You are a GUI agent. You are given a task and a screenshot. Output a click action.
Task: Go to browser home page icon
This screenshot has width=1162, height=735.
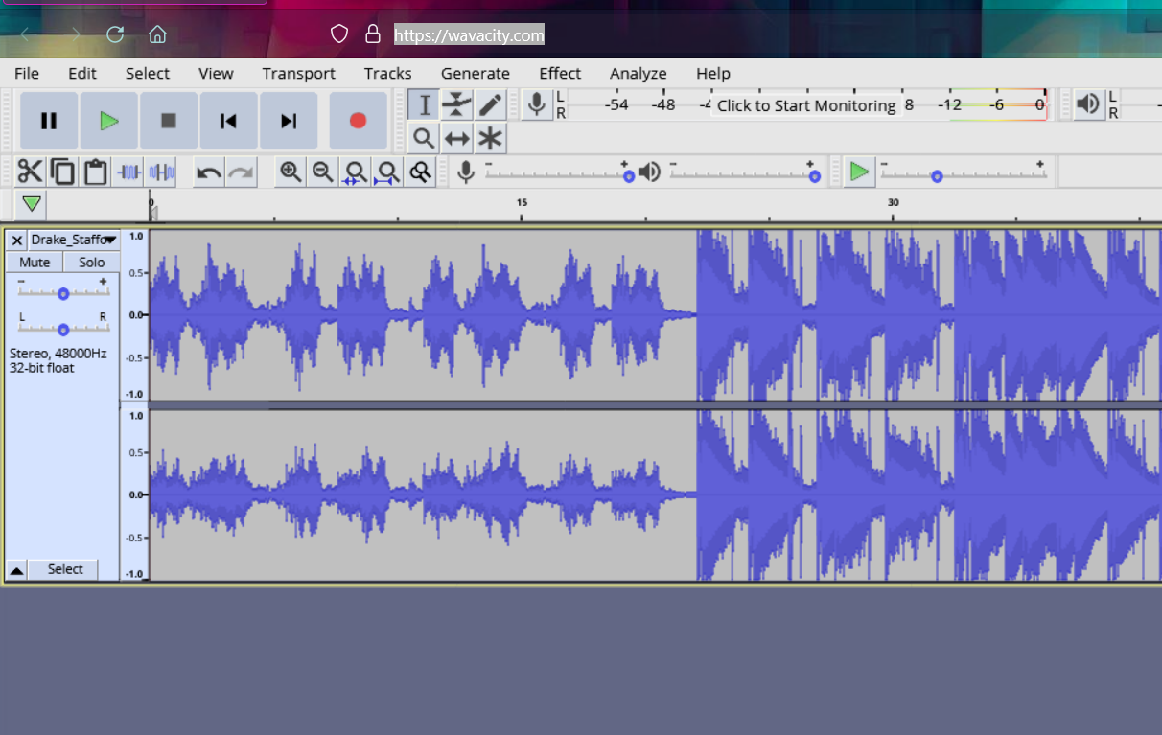click(x=157, y=34)
